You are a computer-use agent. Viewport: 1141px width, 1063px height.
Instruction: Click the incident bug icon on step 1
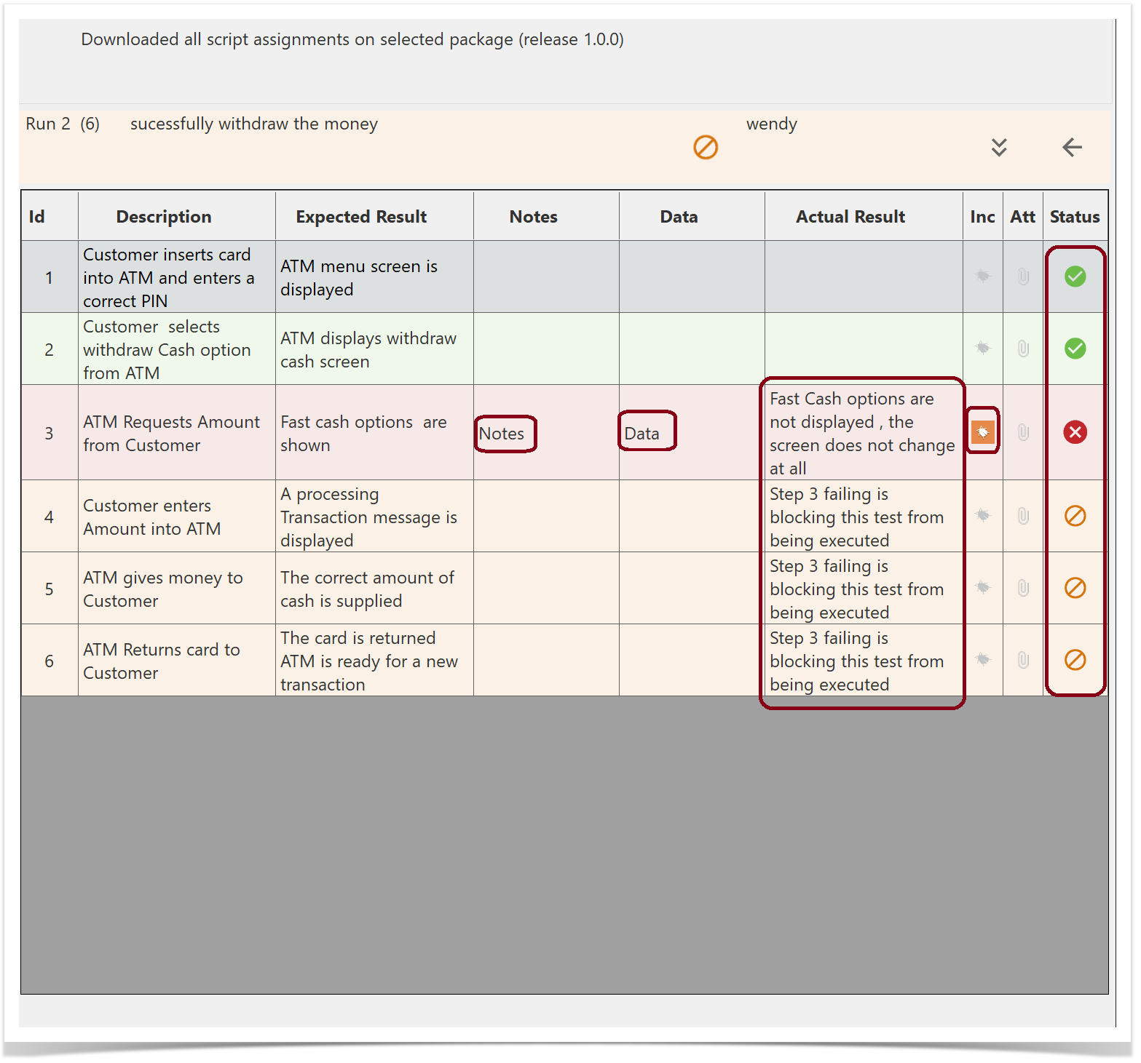click(982, 276)
